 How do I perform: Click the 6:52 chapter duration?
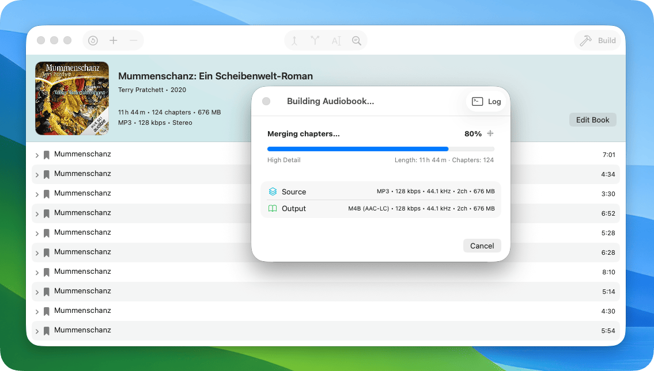click(608, 213)
